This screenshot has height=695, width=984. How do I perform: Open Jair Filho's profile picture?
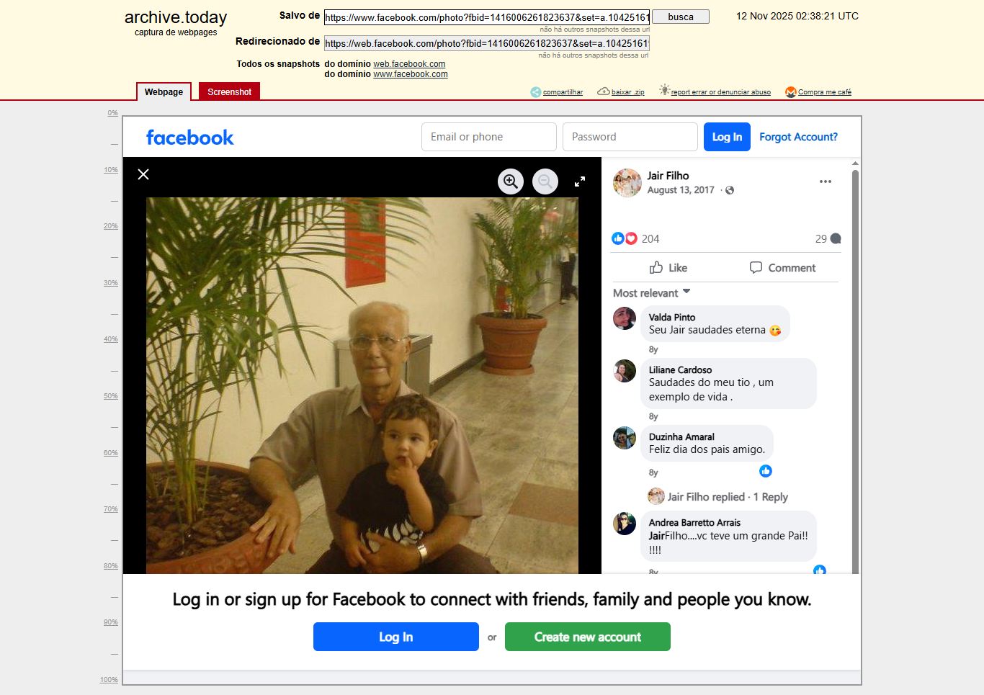(x=627, y=183)
